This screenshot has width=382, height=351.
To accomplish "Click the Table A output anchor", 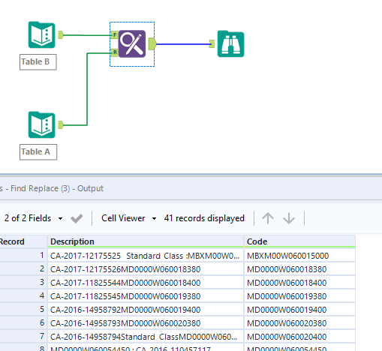I will point(61,124).
